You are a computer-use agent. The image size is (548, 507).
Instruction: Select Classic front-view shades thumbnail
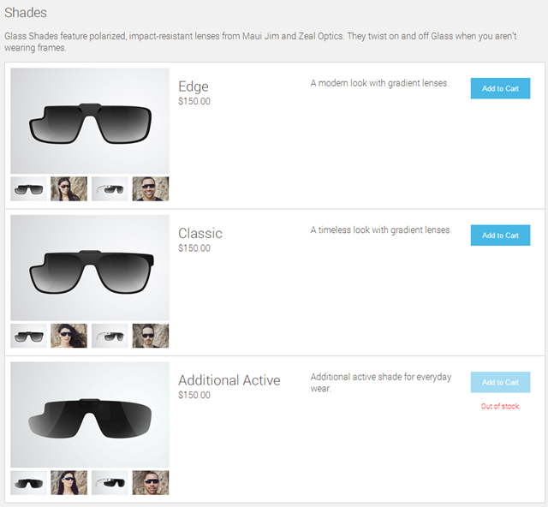click(28, 336)
